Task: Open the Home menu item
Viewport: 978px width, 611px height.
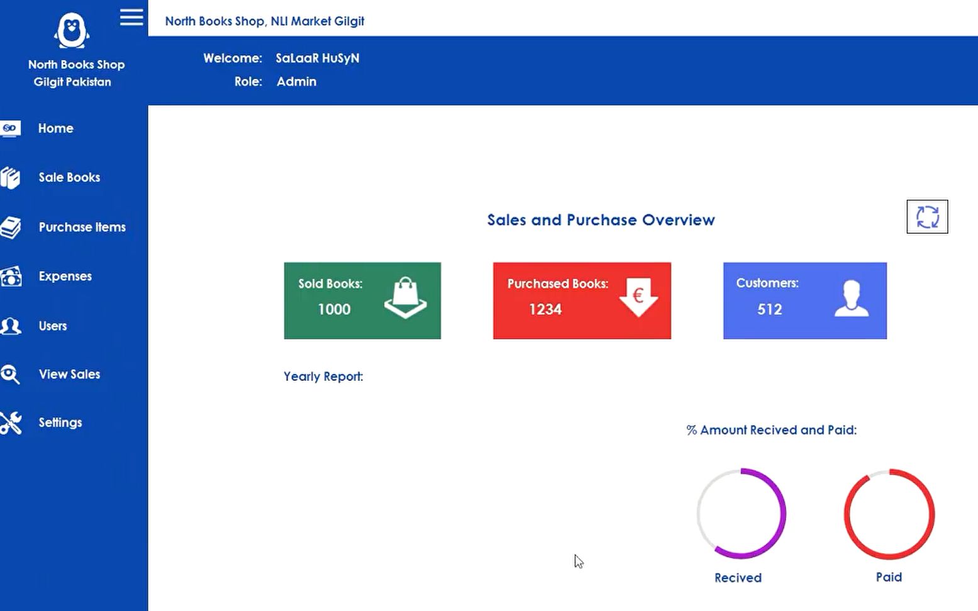Action: coord(56,128)
